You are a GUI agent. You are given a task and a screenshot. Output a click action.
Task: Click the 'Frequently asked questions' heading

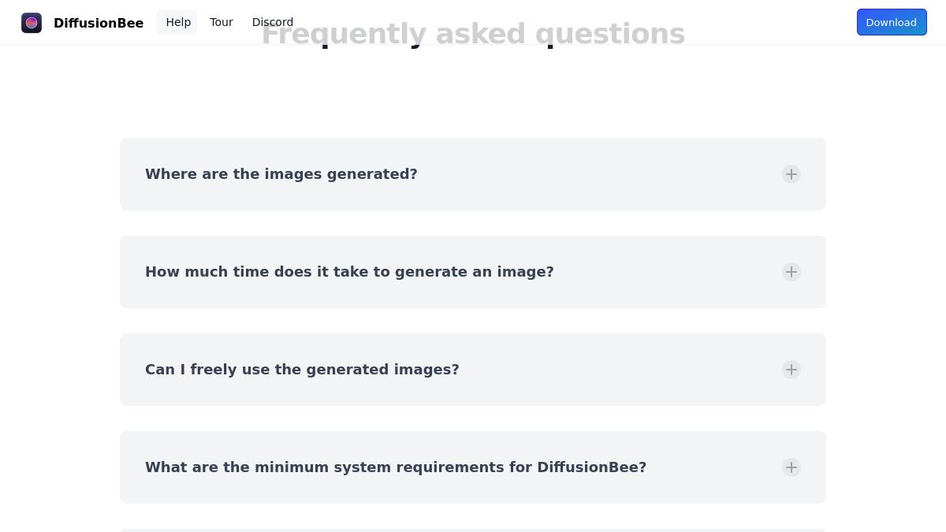click(473, 33)
